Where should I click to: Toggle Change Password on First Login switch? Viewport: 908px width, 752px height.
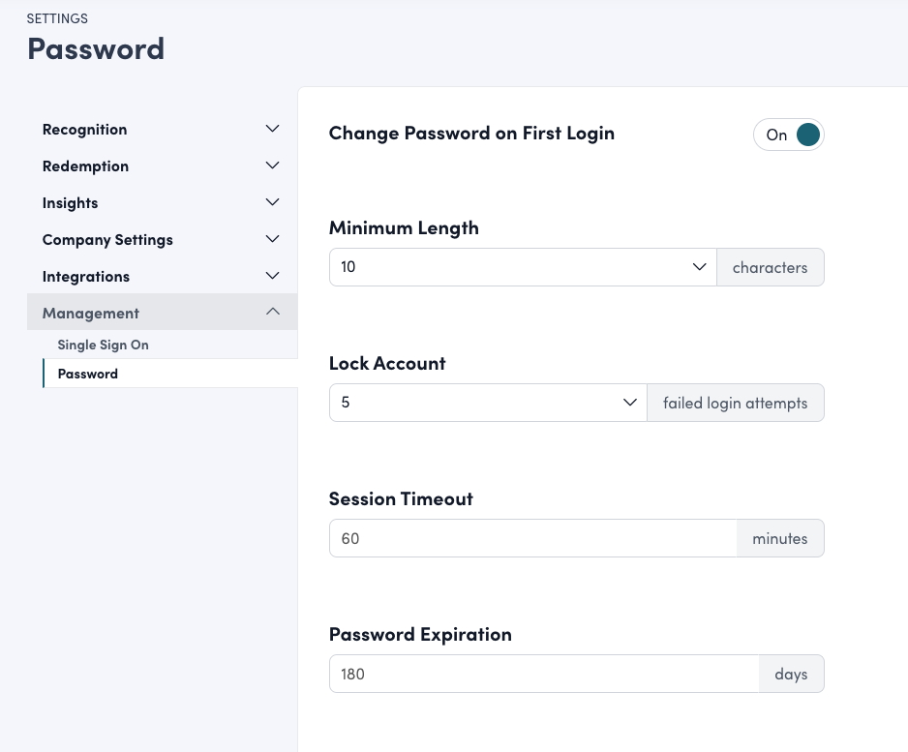point(788,135)
